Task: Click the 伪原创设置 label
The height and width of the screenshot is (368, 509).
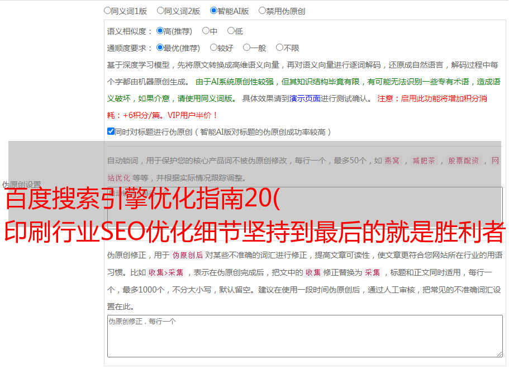Action: [22, 185]
